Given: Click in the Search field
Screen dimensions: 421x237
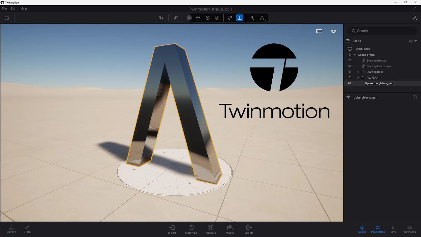Looking at the screenshot, I should point(383,31).
